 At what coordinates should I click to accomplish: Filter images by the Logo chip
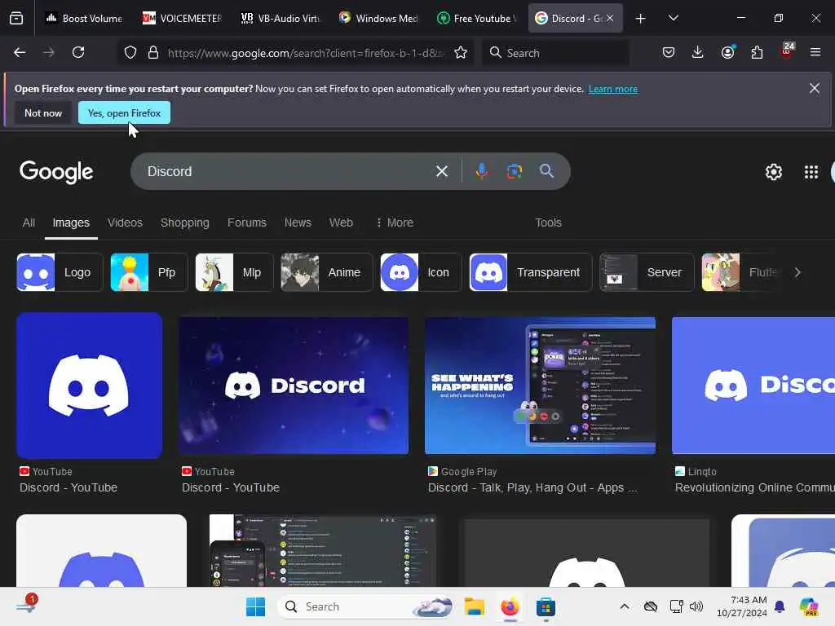[59, 272]
